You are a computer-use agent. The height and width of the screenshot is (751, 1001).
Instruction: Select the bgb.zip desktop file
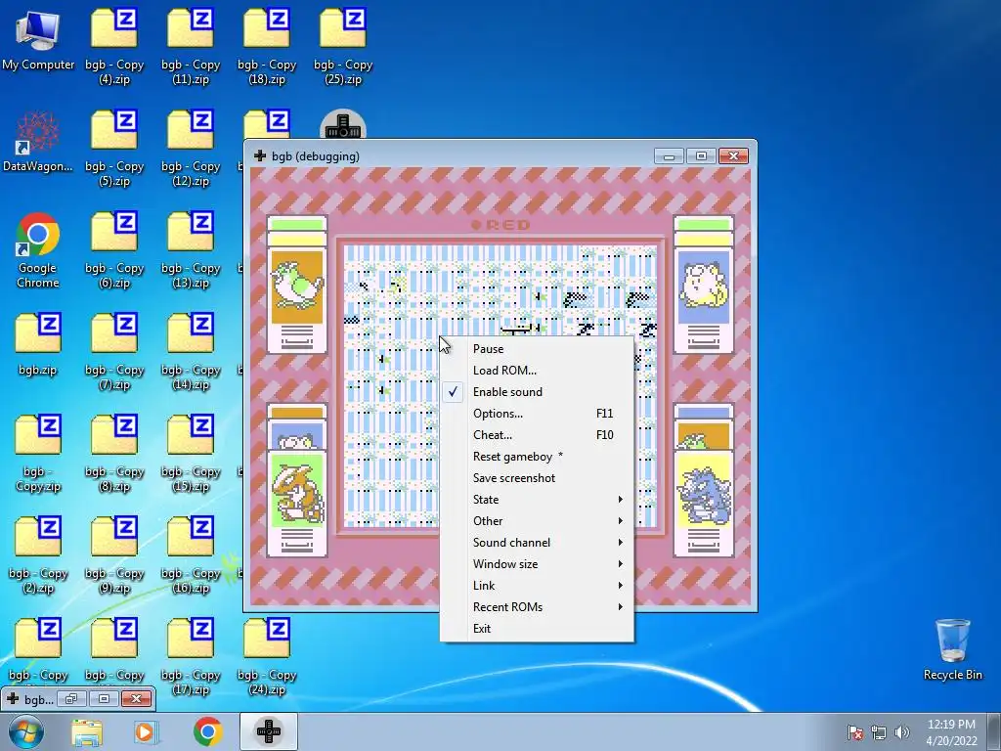coord(38,345)
